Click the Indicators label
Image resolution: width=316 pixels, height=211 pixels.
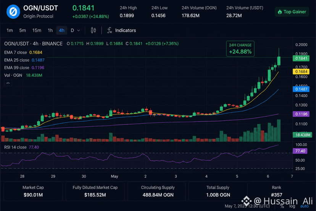click(x=126, y=31)
